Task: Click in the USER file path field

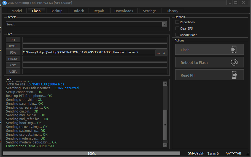Action: tap(95, 71)
